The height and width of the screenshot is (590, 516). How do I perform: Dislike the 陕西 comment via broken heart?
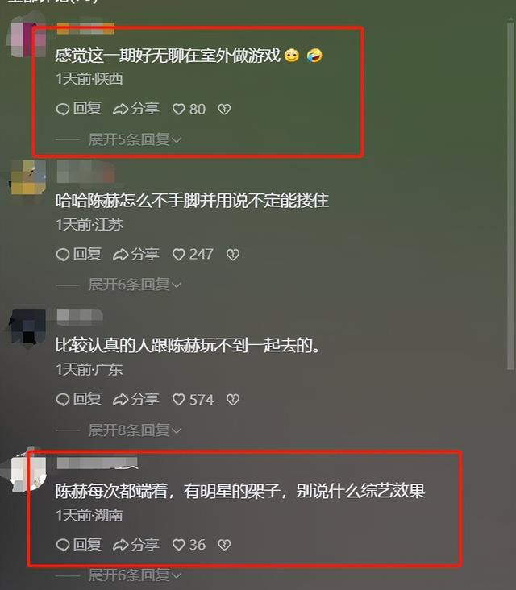(x=224, y=110)
